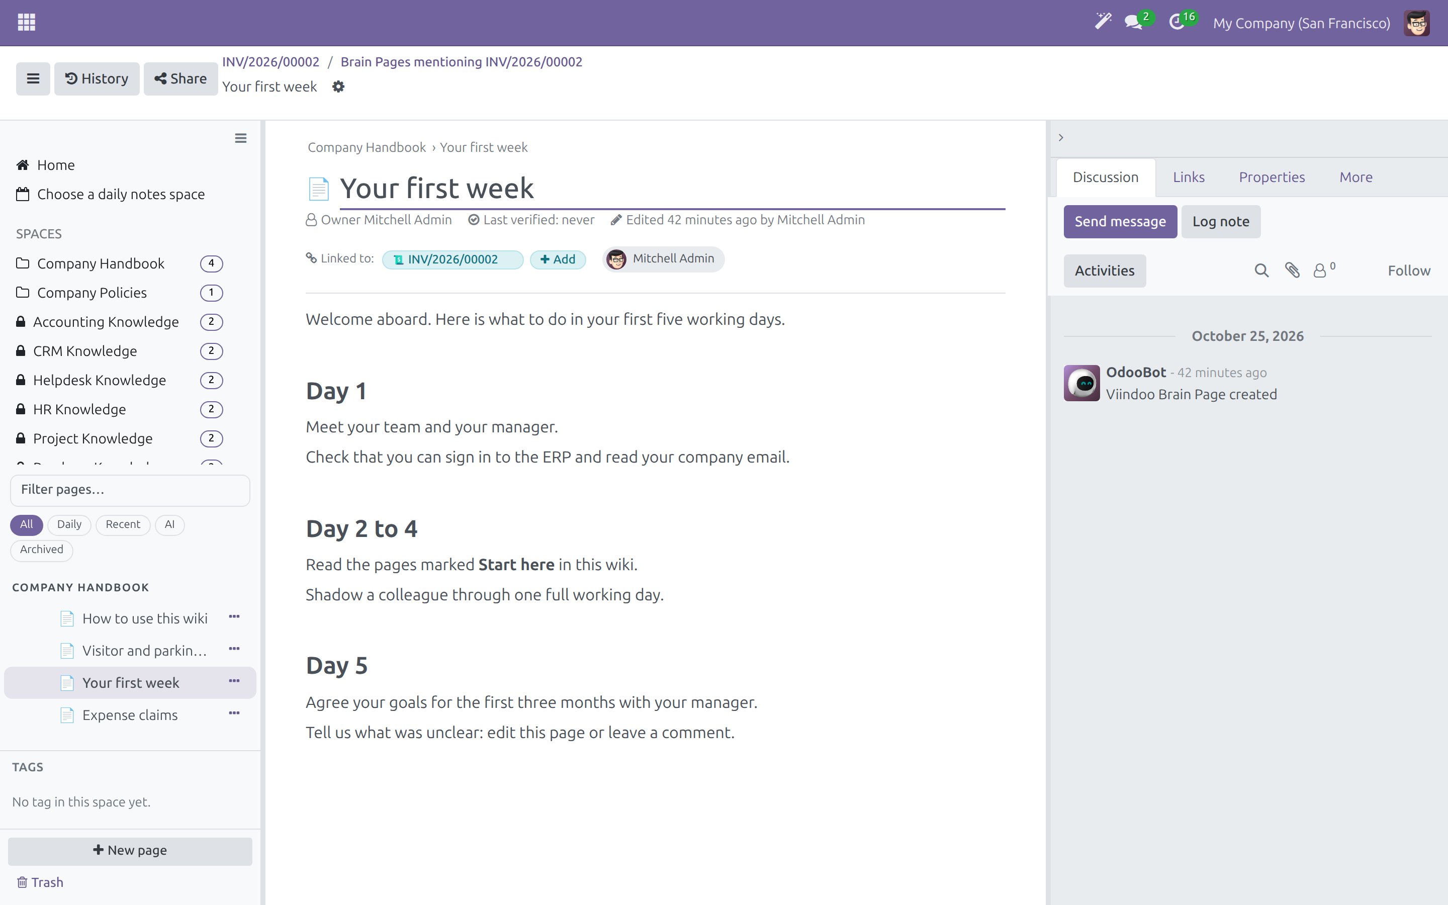Open the activities clock icon
Viewport: 1448px width, 905px height.
pos(1178,23)
